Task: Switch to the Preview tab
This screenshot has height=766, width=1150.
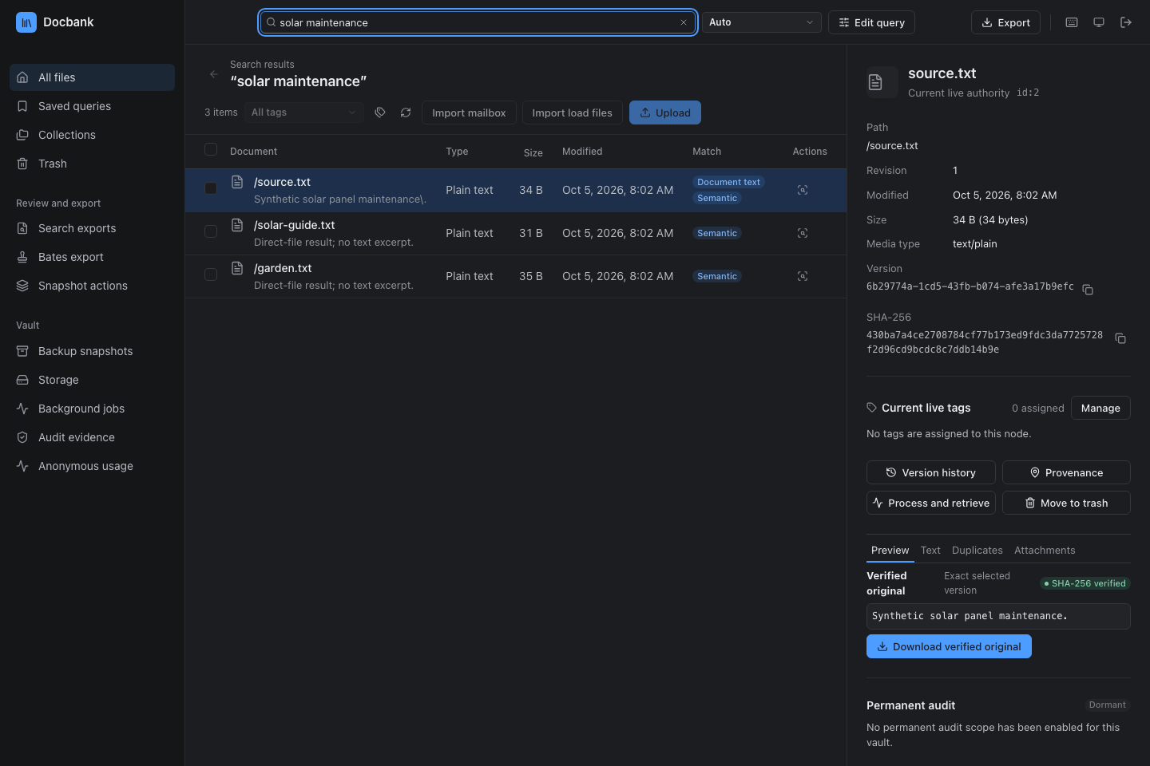Action: [890, 551]
